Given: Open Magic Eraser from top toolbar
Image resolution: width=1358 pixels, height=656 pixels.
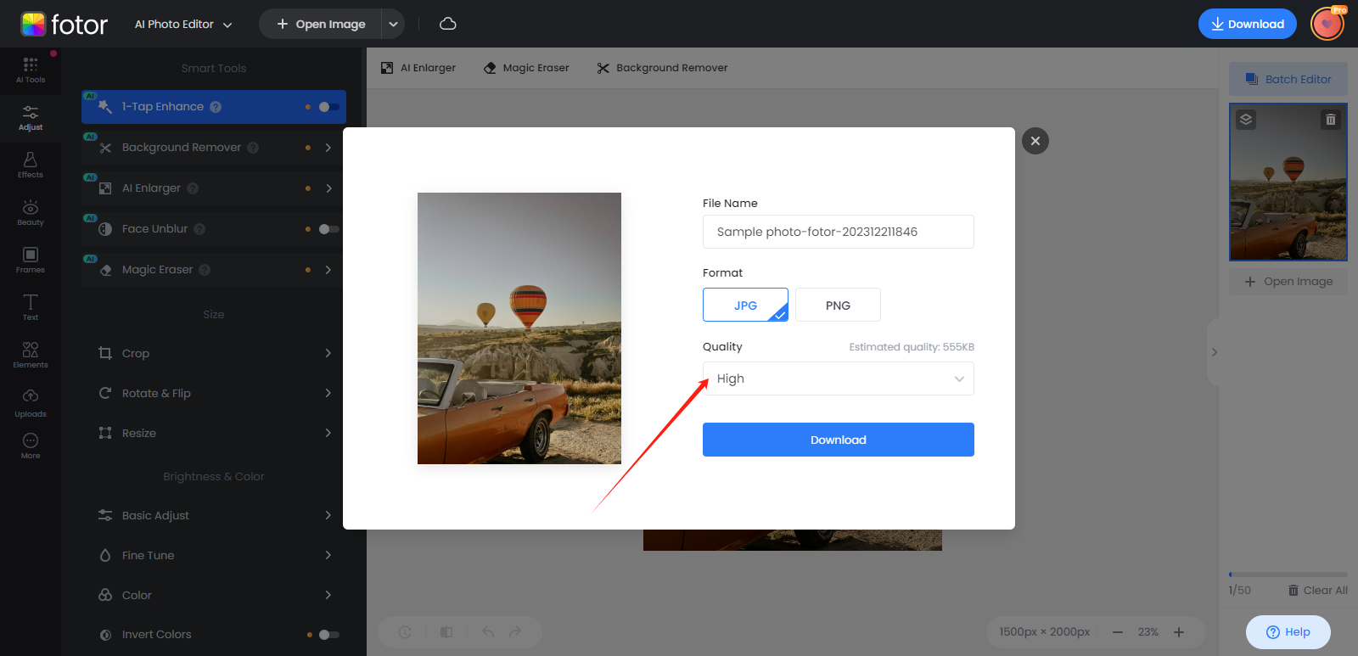Looking at the screenshot, I should 526,68.
